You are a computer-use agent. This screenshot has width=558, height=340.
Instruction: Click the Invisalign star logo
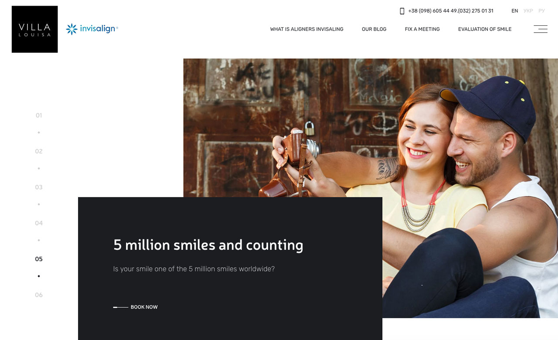click(x=71, y=29)
